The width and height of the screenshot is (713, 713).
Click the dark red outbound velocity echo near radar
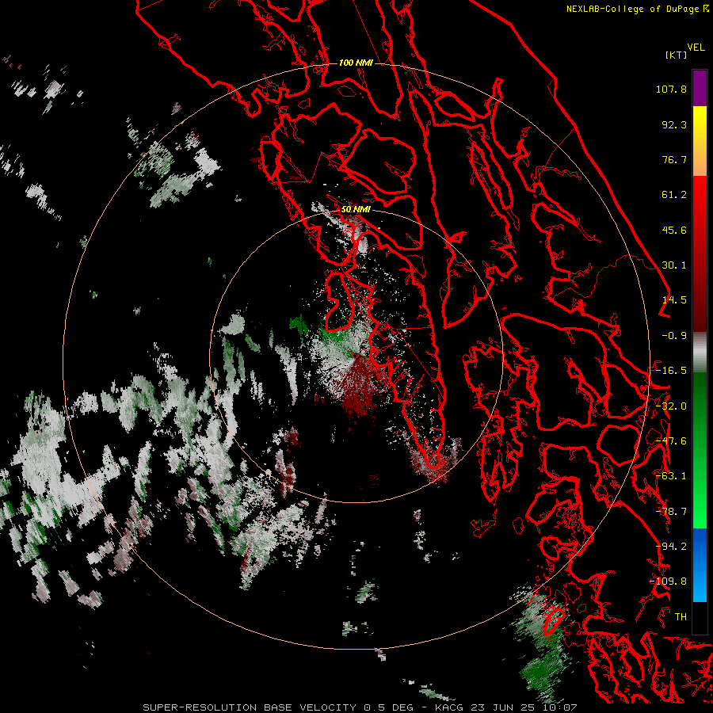pos(359,387)
